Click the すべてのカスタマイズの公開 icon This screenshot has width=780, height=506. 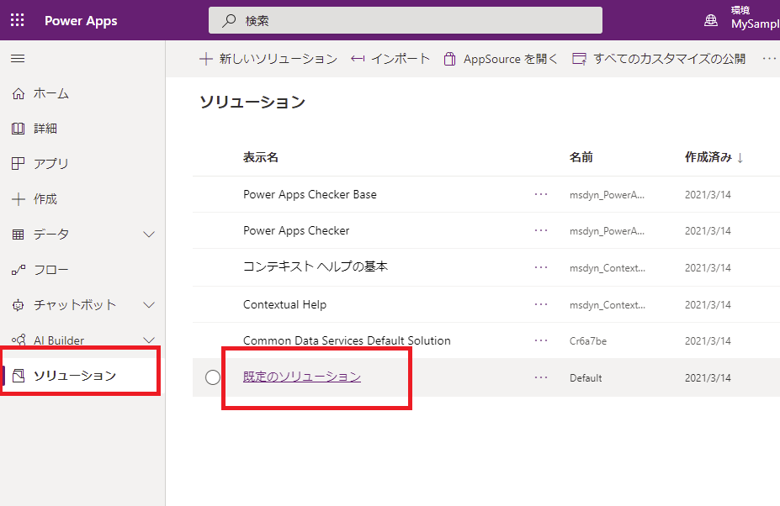click(580, 59)
